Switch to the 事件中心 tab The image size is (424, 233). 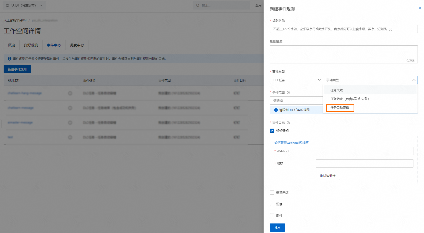pos(54,45)
